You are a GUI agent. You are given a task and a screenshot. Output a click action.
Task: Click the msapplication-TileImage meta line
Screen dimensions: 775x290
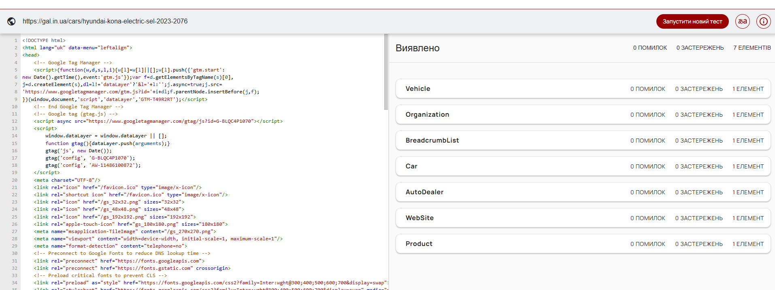pyautogui.click(x=125, y=231)
